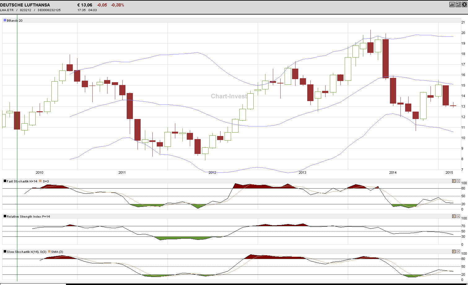468x285 pixels.
Task: Click the LHA:ETR ticker symbol
Action: [x=7, y=10]
